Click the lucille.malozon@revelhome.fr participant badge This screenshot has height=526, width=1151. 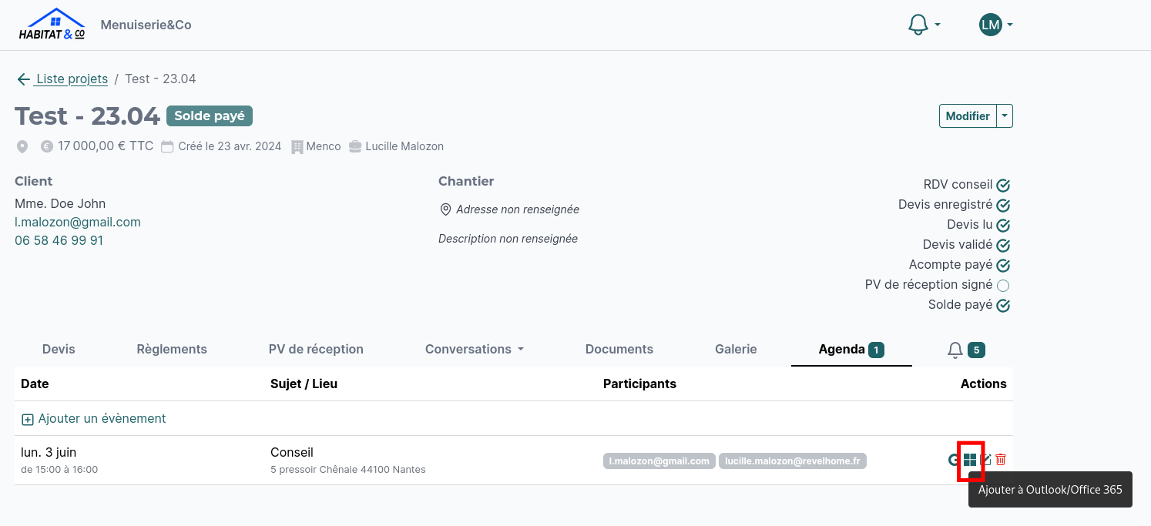pos(793,461)
